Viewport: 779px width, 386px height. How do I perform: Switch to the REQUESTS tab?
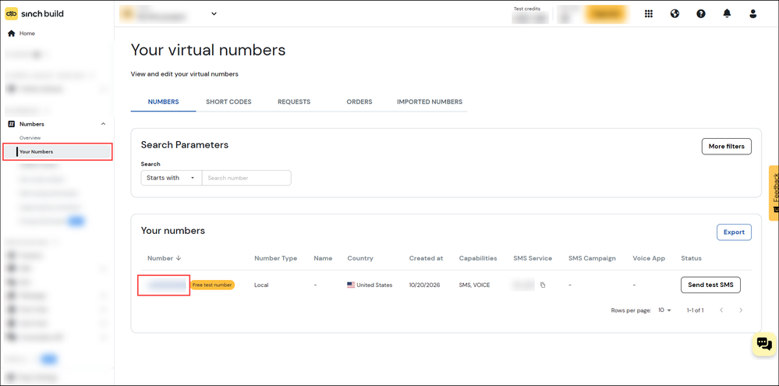(x=294, y=102)
